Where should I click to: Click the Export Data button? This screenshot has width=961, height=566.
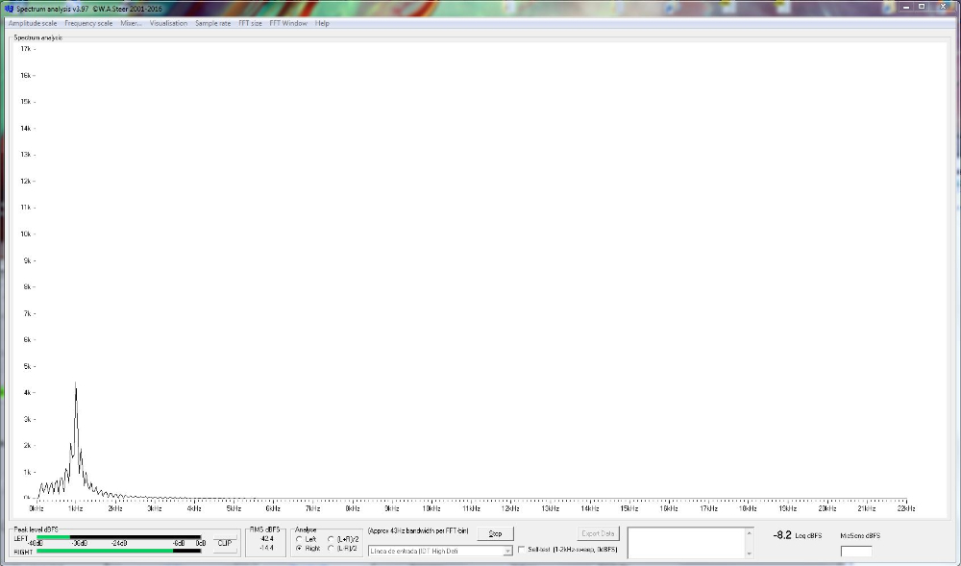[x=598, y=533]
